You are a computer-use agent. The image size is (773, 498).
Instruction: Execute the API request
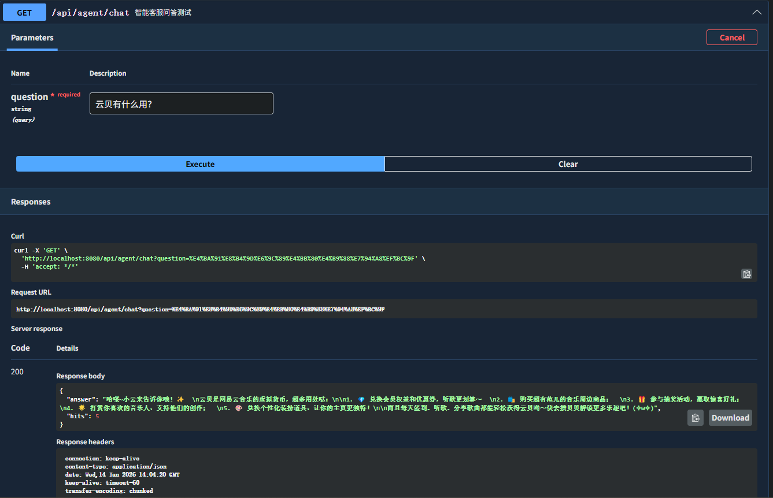[199, 163]
